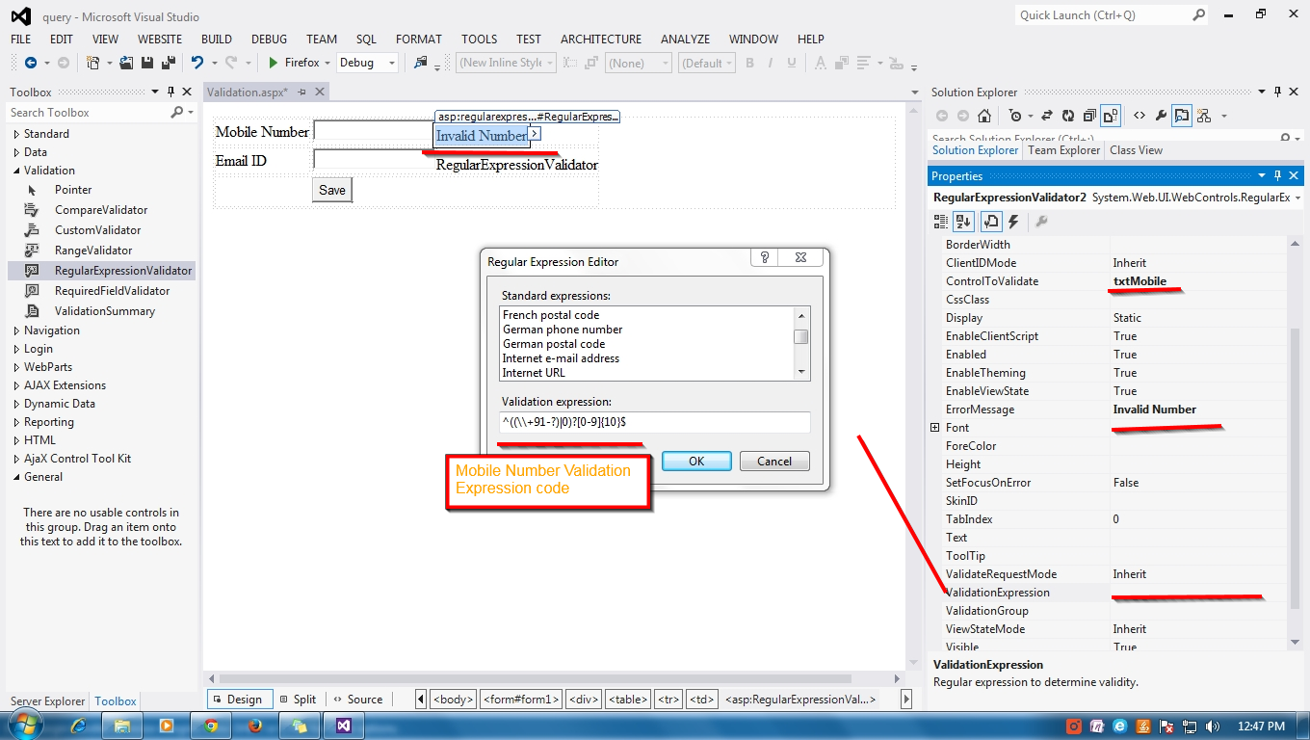Open the BUILD menu
The width and height of the screenshot is (1310, 740).
coord(217,40)
